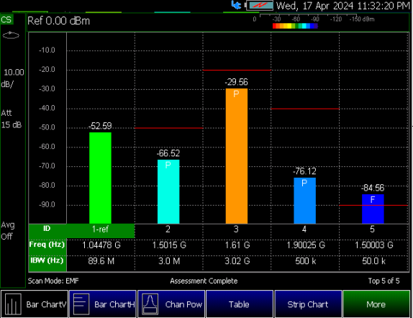Click the Att 15 dB setting

(11, 119)
